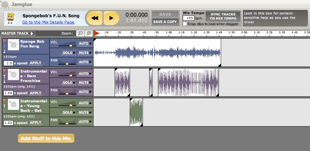Open the Go to the Mix Details Page link

point(48,22)
